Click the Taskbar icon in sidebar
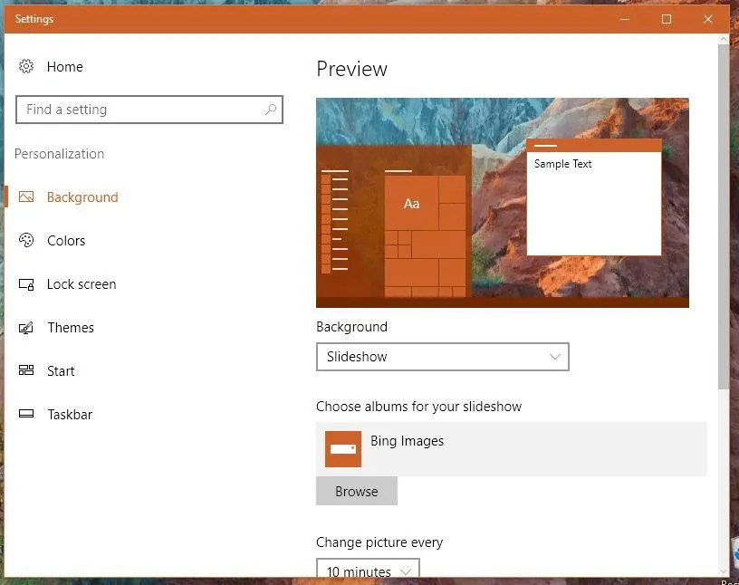Viewport: 739px width, 585px height. 26,414
